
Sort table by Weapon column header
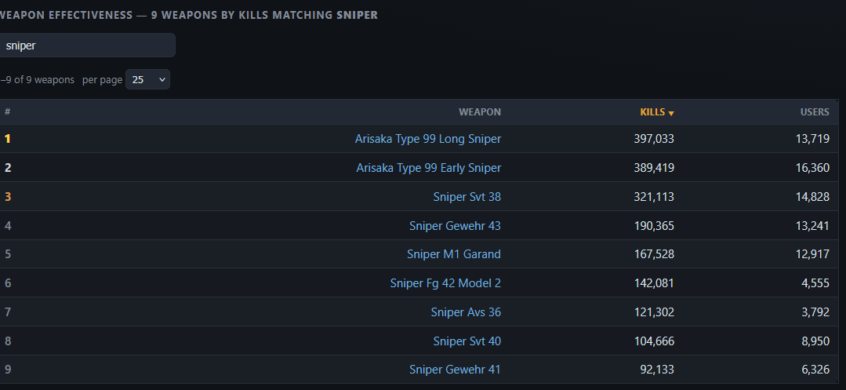coord(480,111)
